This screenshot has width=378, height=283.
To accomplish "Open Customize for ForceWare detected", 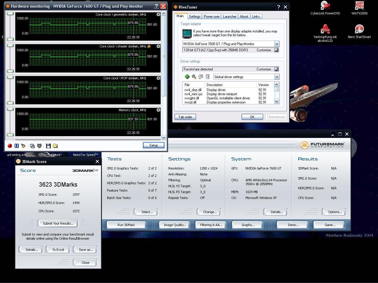I will tap(276, 69).
